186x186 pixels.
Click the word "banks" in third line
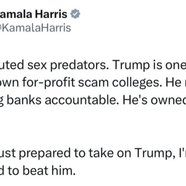coord(24,100)
